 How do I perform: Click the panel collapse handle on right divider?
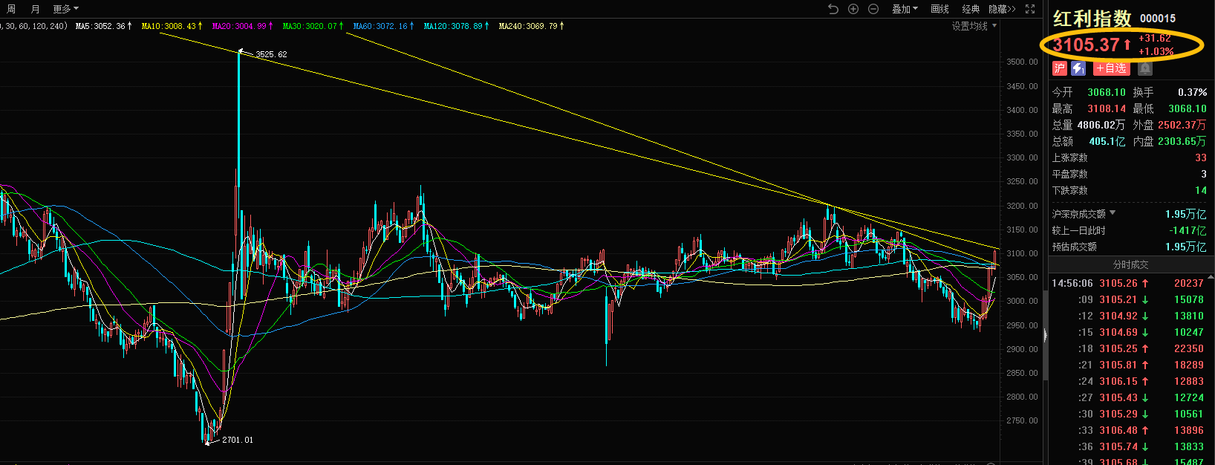point(1045,336)
